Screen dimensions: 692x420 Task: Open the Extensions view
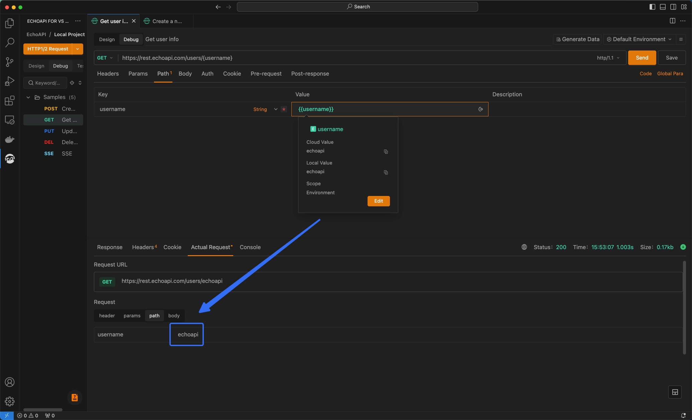tap(10, 101)
